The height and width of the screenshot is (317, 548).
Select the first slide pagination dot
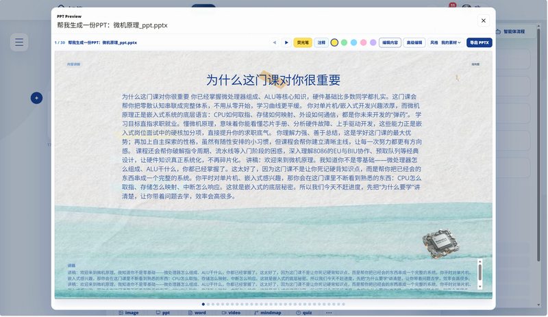203,304
